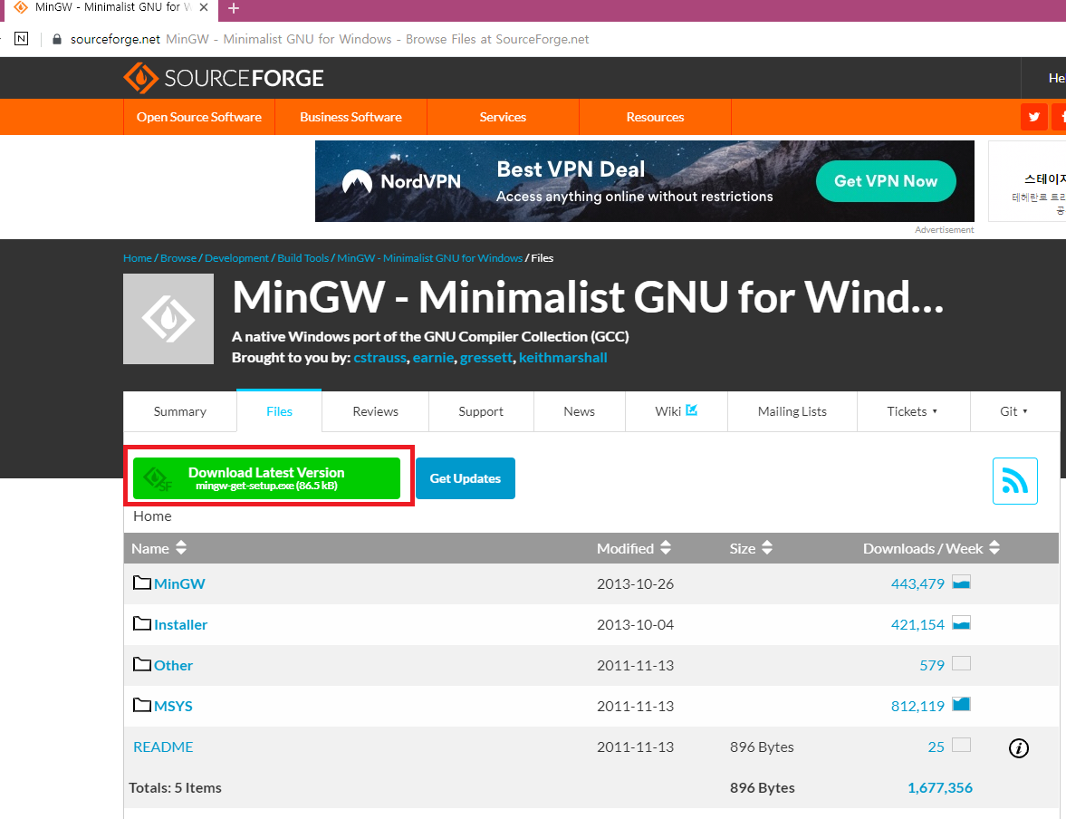Go to Browse breadcrumb link

click(178, 258)
